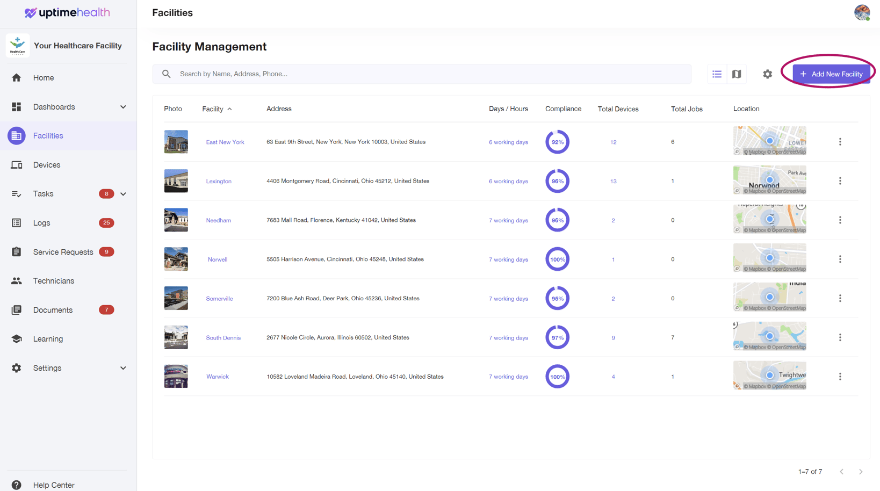Click Add New Facility button
The image size is (880, 491).
pyautogui.click(x=831, y=74)
